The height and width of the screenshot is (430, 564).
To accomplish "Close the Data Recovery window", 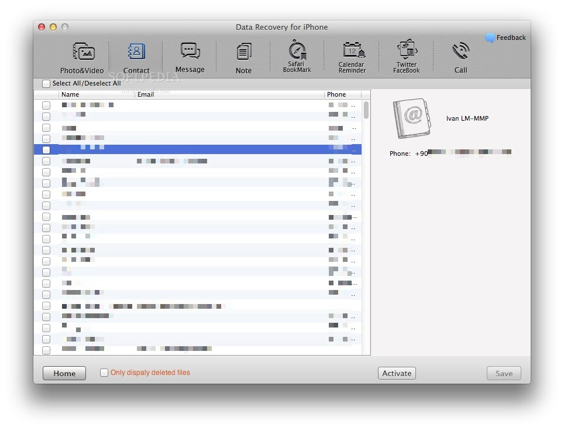I will click(x=42, y=27).
